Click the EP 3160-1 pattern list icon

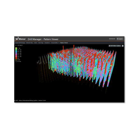coord(16,45)
